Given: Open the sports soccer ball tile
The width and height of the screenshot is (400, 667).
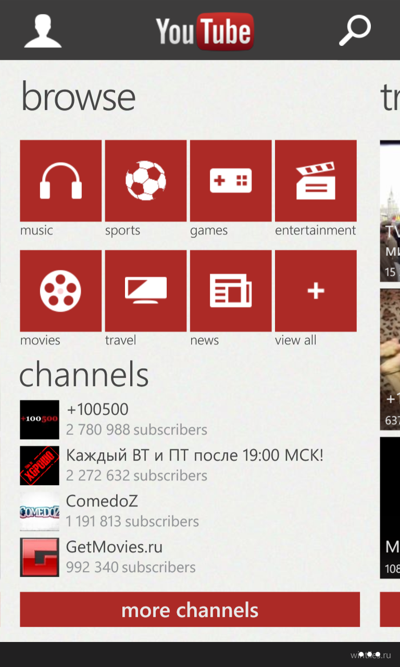Looking at the screenshot, I should click(146, 181).
